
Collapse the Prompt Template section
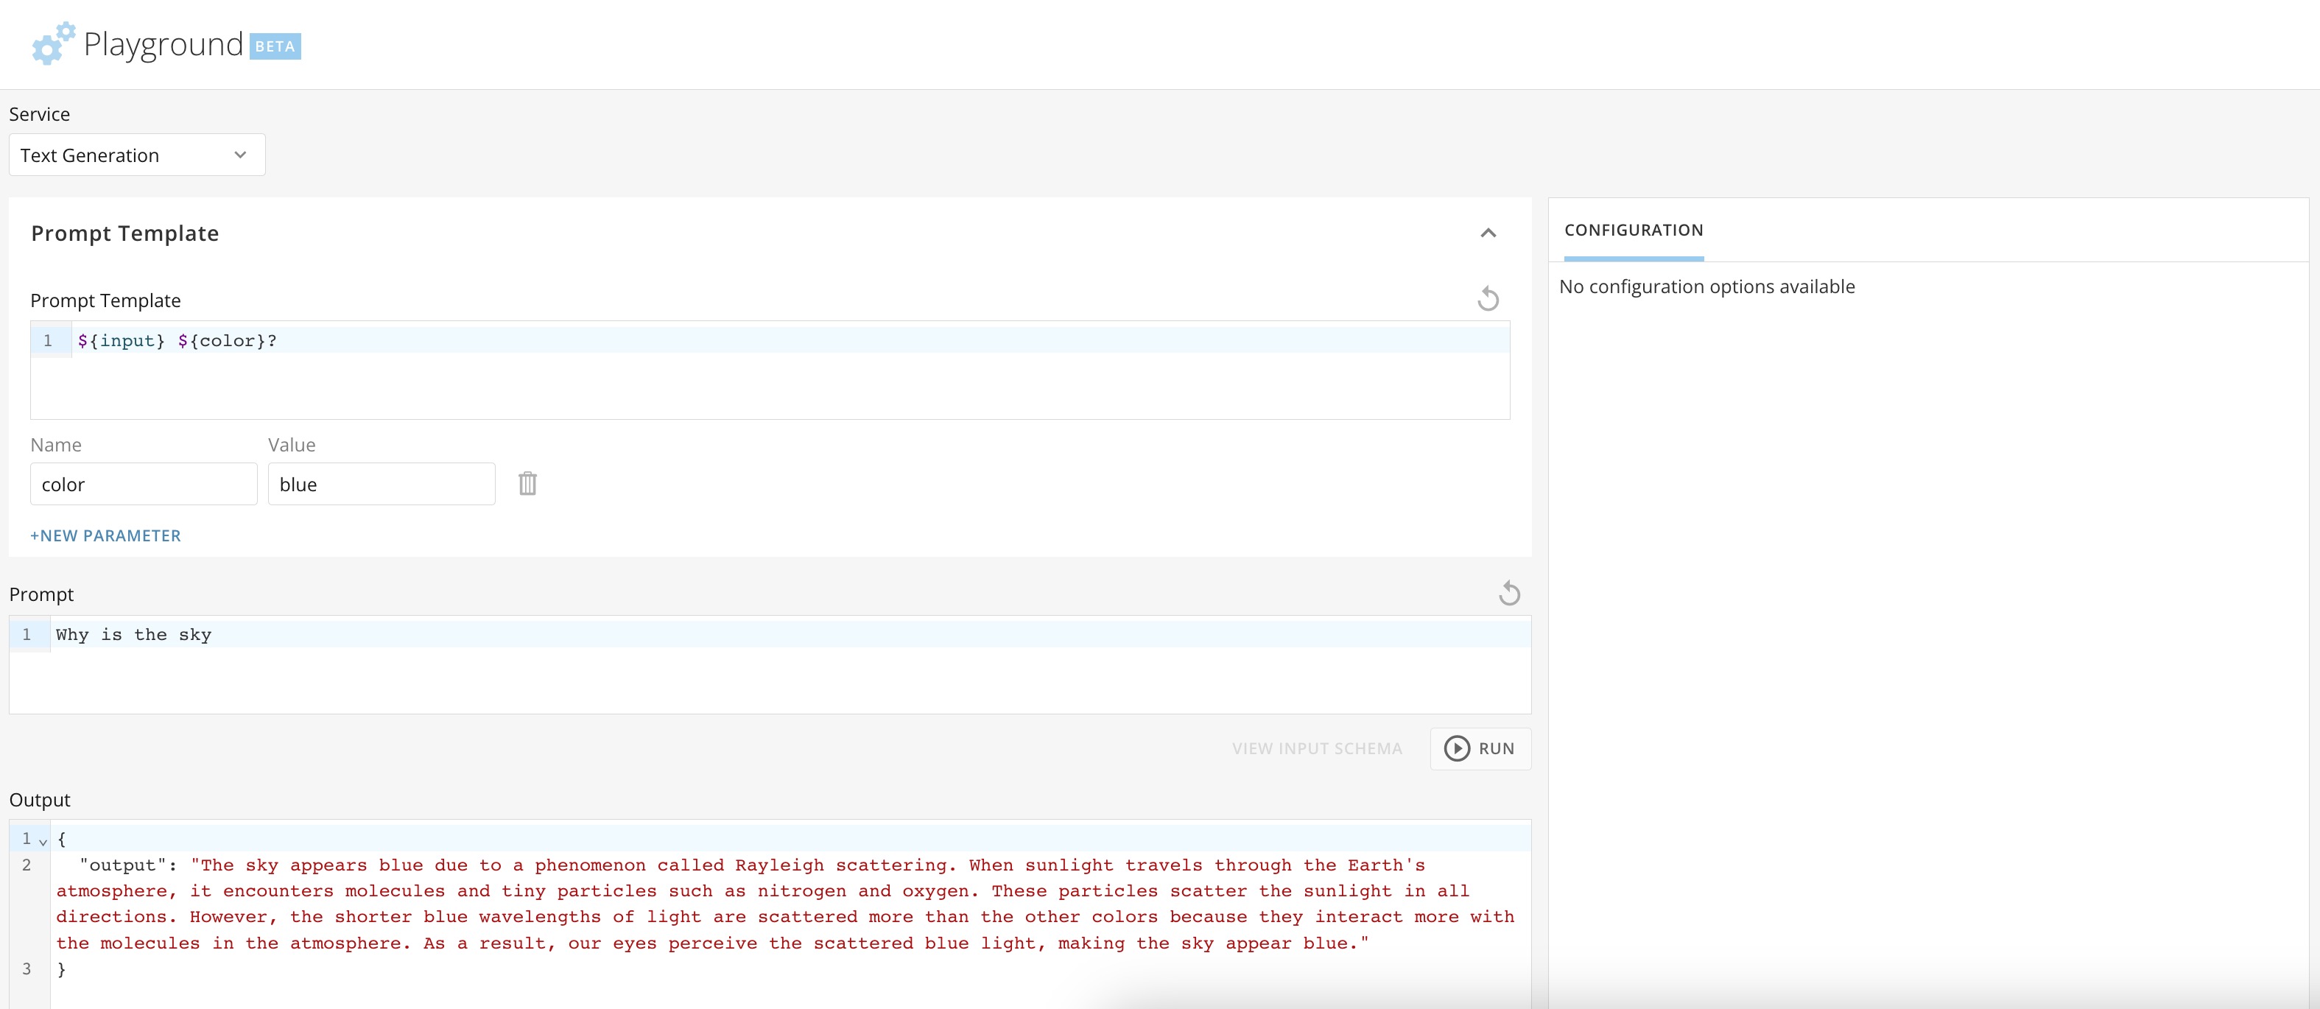pyautogui.click(x=1488, y=233)
